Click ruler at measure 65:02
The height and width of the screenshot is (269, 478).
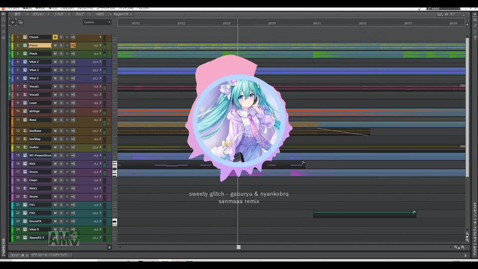181,23
